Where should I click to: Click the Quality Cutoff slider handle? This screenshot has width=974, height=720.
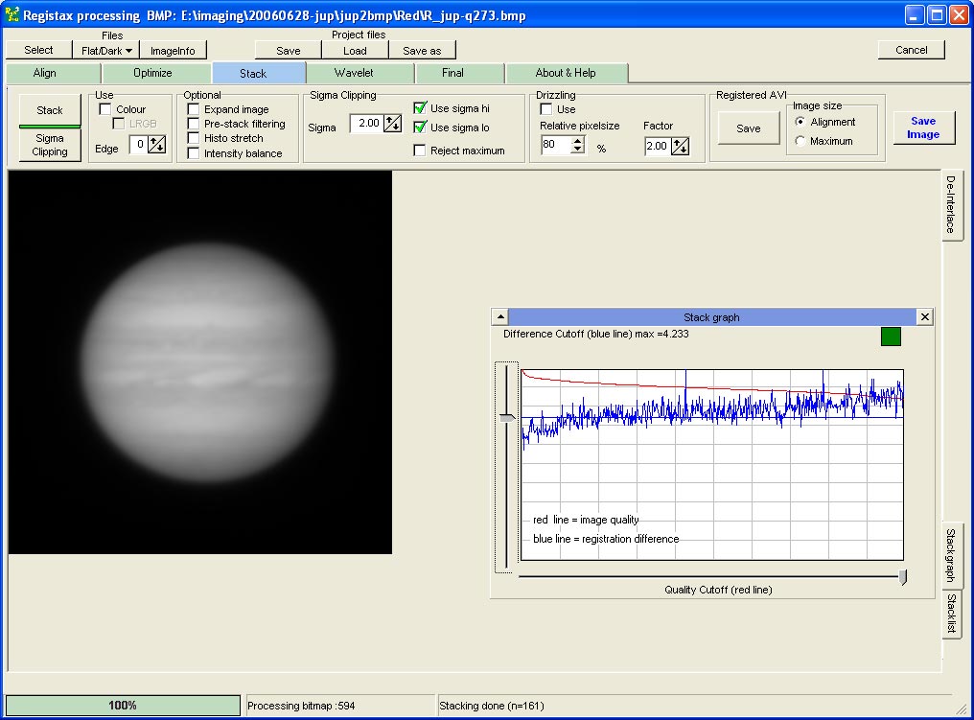pyautogui.click(x=902, y=577)
